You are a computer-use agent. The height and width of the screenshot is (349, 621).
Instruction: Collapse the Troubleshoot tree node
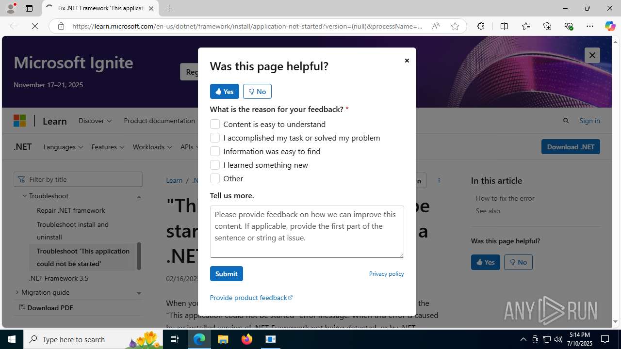pyautogui.click(x=25, y=196)
